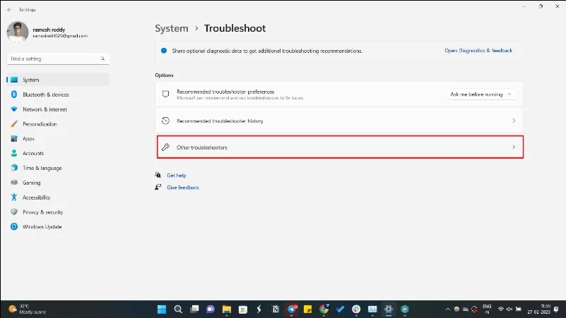The width and height of the screenshot is (566, 318).
Task: Show hidden system tray icons
Action: pos(447,309)
